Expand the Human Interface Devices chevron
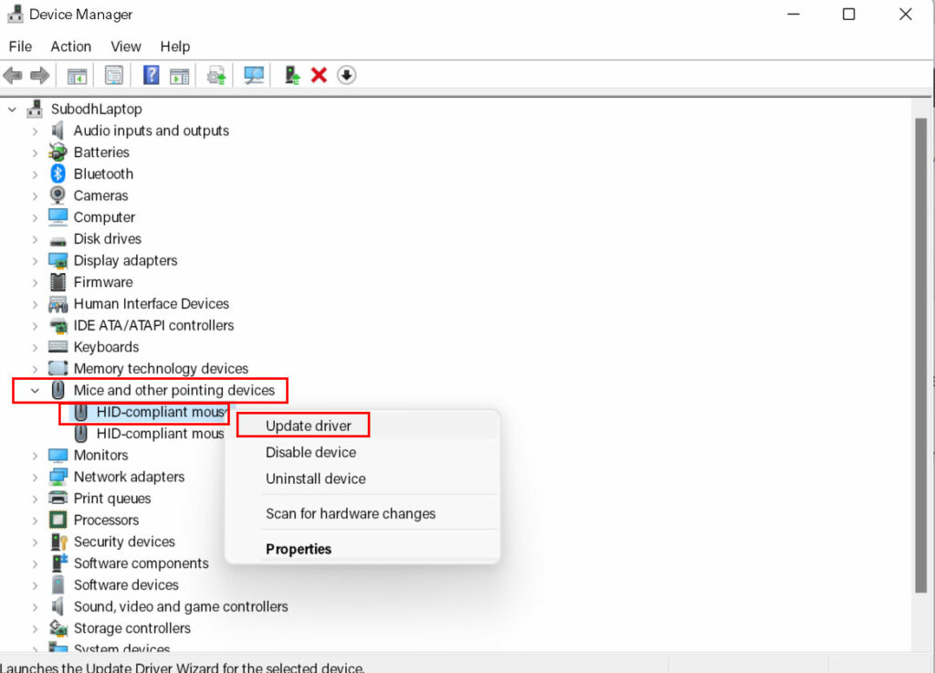This screenshot has width=935, height=673. 35,304
